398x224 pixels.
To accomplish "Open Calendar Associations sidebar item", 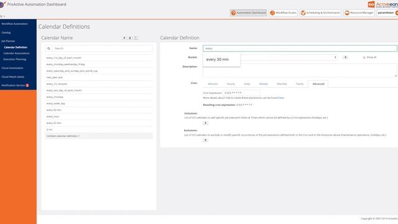I will (17, 54).
